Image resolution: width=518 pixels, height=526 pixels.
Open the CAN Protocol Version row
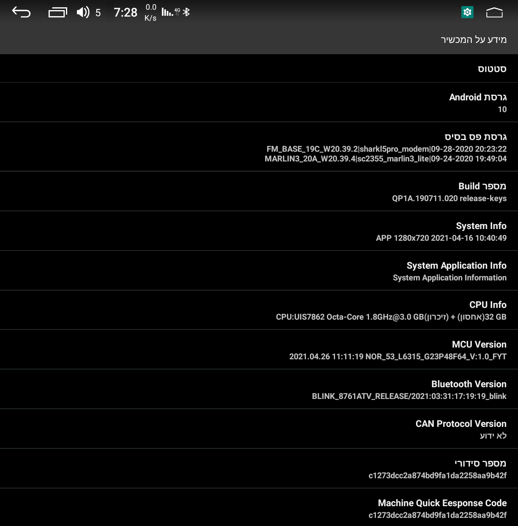coord(259,429)
